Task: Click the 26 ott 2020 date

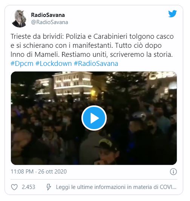Action: click(x=52, y=172)
